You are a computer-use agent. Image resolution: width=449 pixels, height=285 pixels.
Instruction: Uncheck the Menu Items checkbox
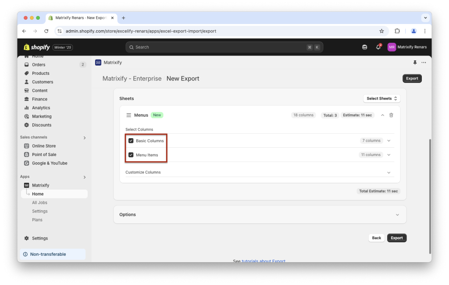131,154
